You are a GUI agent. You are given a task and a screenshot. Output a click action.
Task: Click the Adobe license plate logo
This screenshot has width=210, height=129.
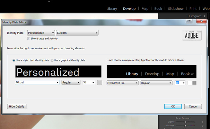(x=192, y=35)
